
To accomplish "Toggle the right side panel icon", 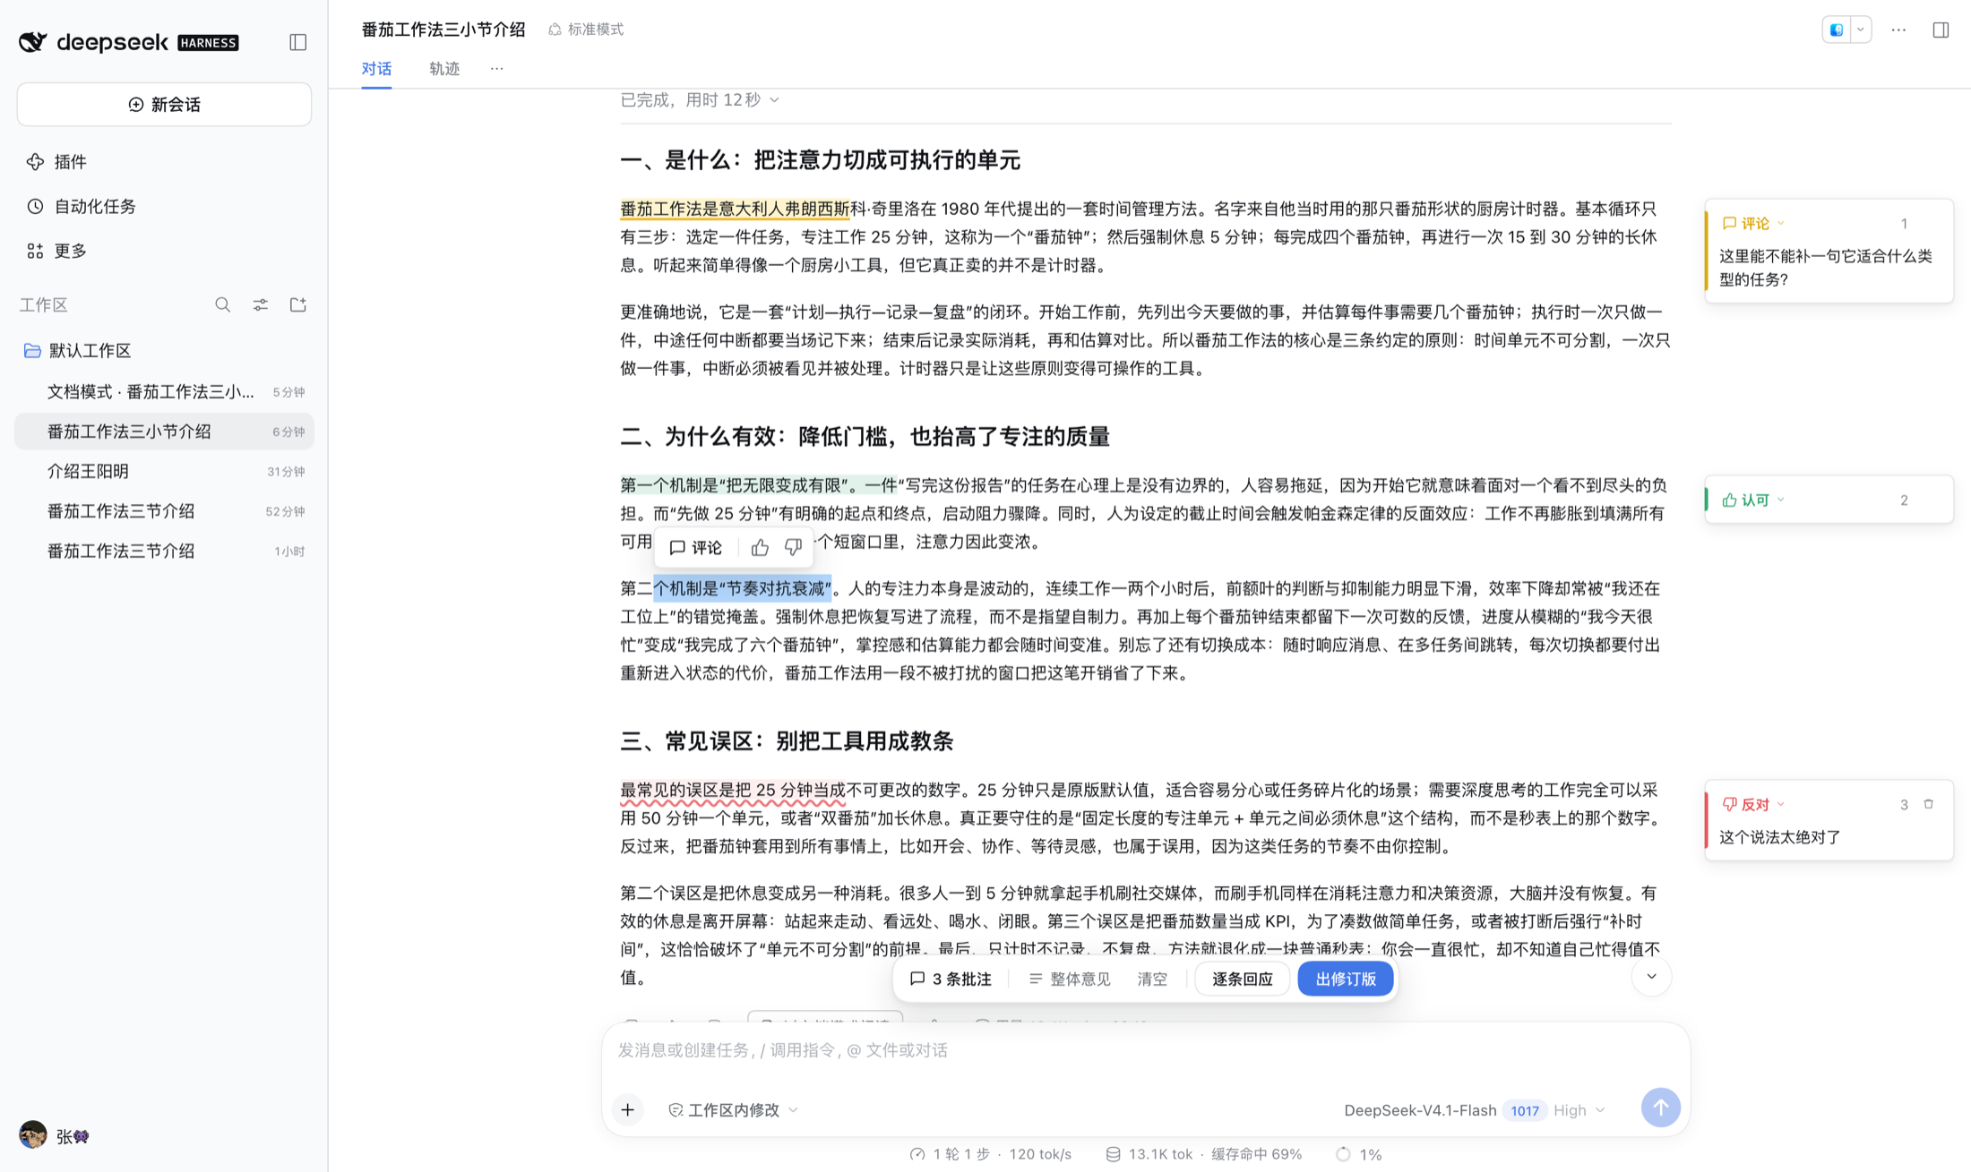I will coord(1941,30).
